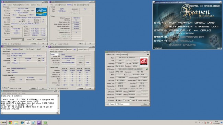Open Graphics tab in the Mainboard tab window
Screen dimensions: 223x125
(33, 49)
